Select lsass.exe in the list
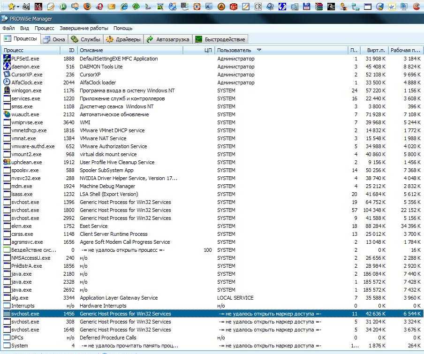 [212, 194]
